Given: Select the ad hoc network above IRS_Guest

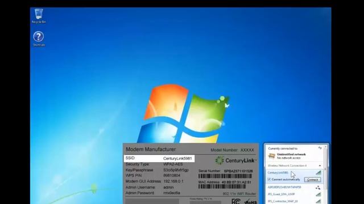Looking at the screenshot, I should [x=284, y=187].
